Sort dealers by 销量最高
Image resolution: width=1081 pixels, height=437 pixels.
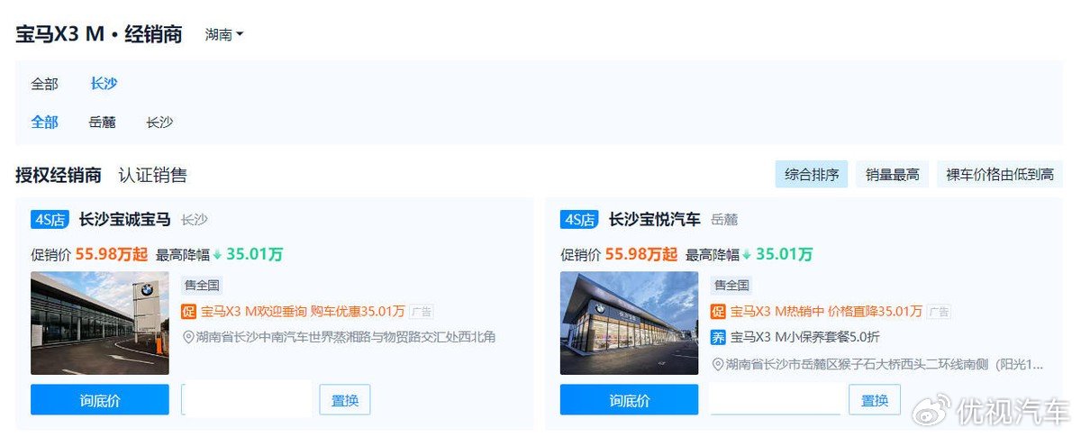[893, 175]
